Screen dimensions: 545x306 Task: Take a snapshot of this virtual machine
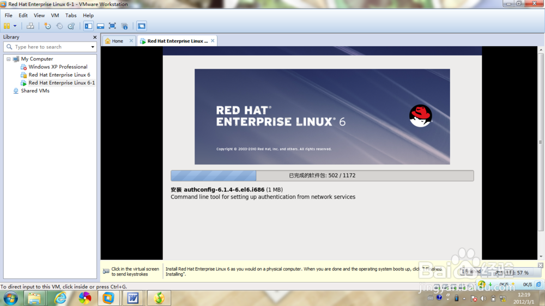[47, 26]
